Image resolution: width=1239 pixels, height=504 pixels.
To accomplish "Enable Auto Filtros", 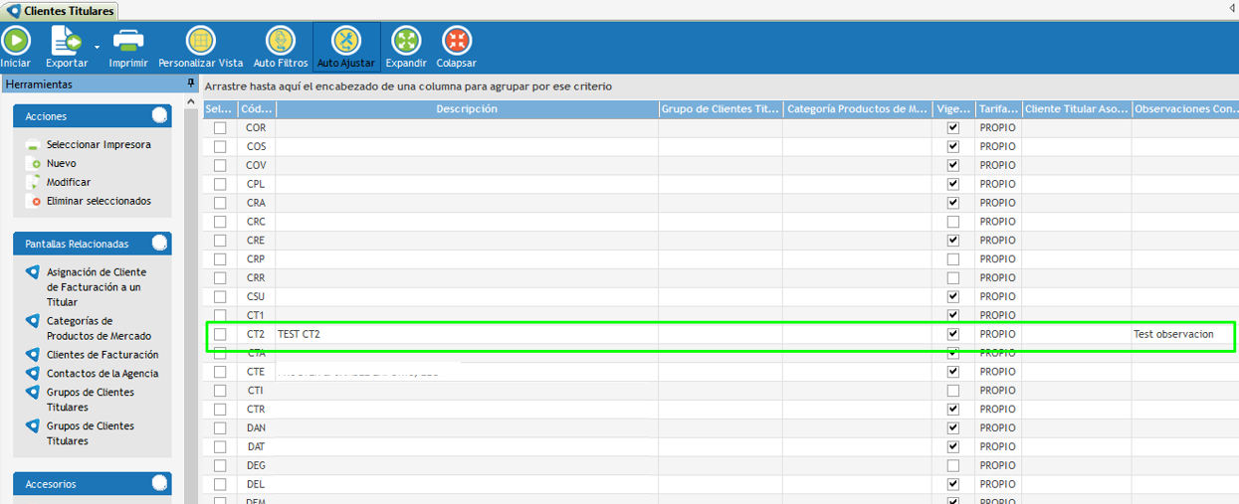I will (281, 41).
